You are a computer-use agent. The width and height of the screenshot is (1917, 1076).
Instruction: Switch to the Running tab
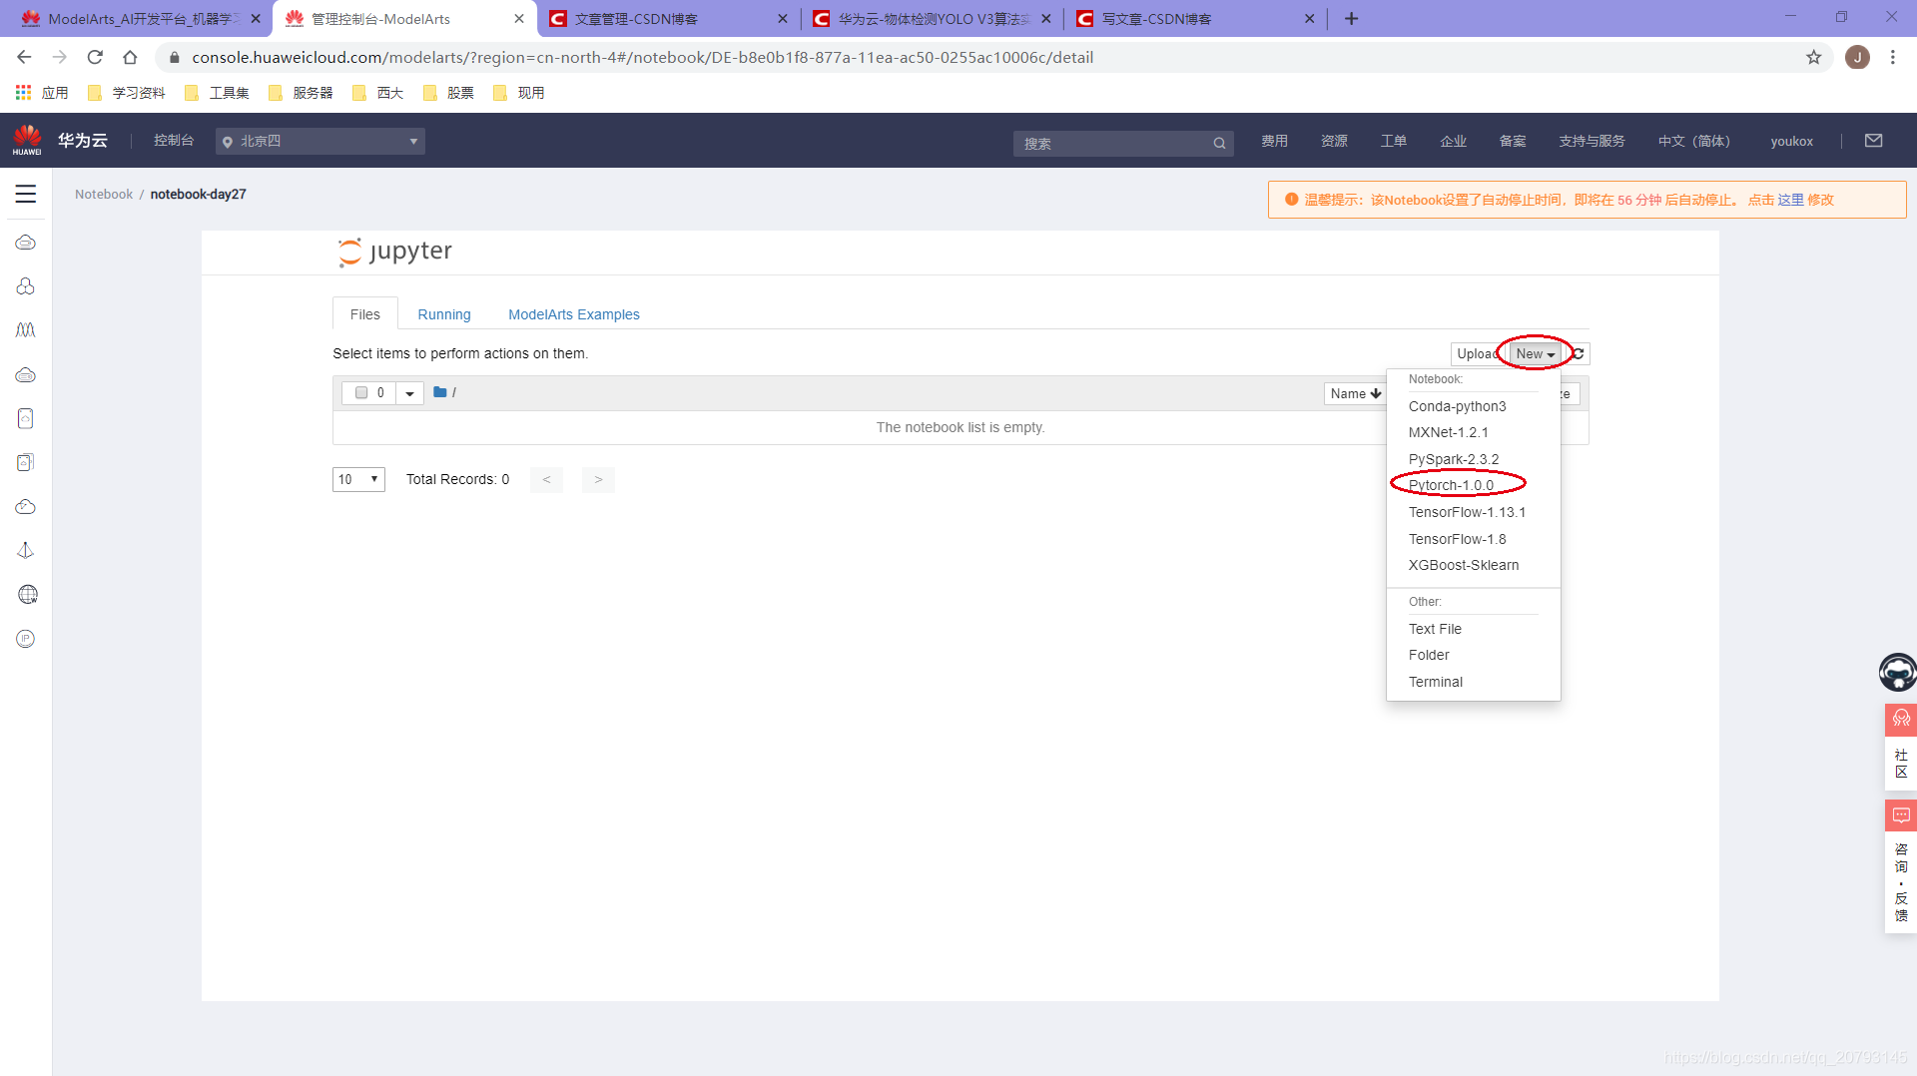[443, 314]
